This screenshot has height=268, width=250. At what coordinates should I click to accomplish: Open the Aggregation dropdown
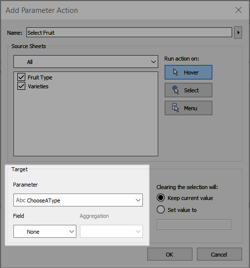coord(111,231)
